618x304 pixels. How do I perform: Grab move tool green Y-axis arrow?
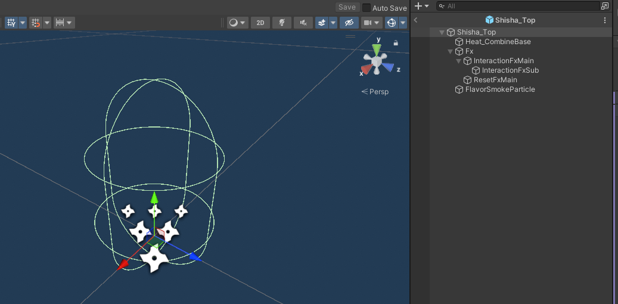[154, 197]
